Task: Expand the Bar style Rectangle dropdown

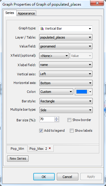Action: pyautogui.click(x=66, y=101)
